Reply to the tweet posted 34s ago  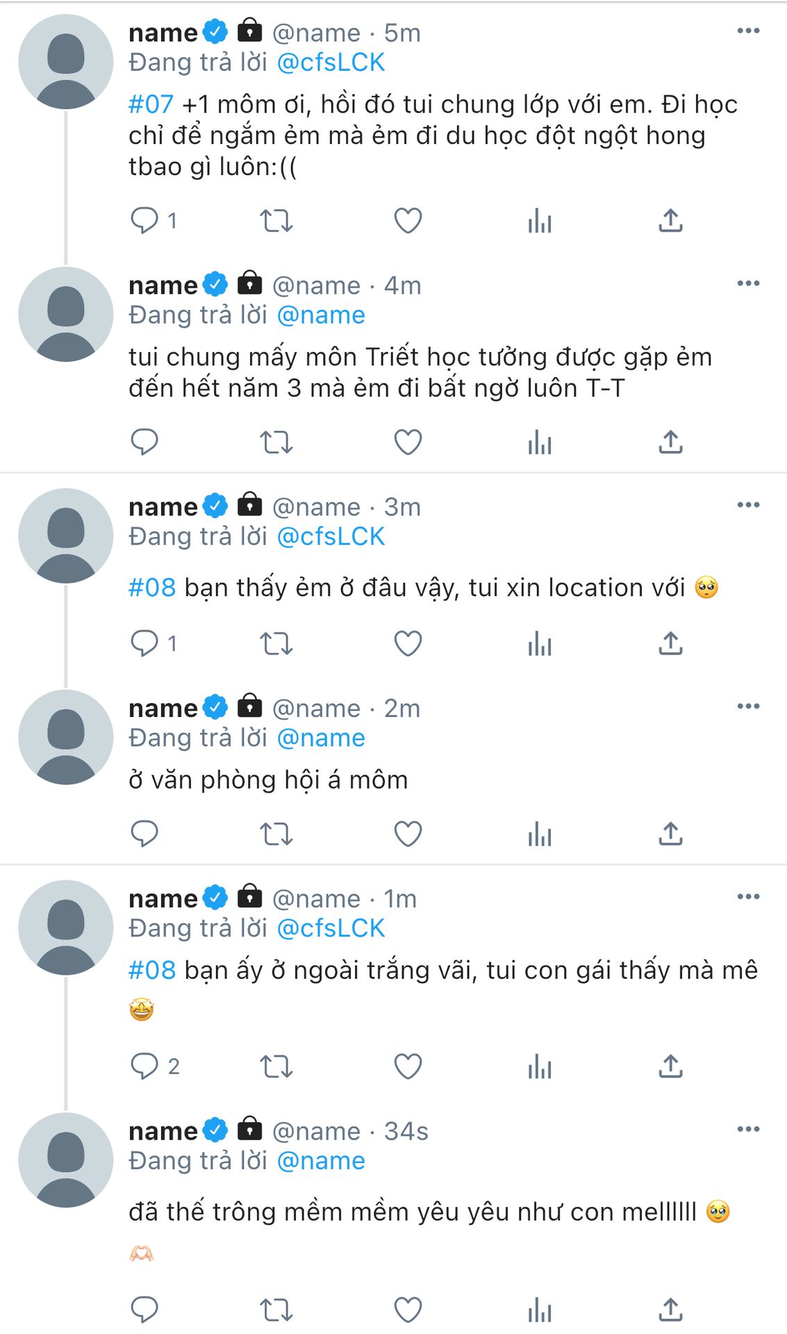(144, 1310)
